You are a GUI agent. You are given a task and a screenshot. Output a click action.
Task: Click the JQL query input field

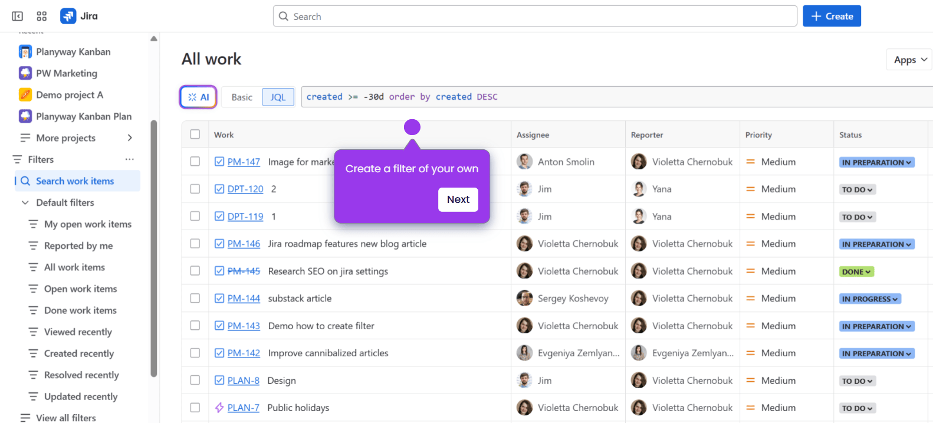tap(617, 97)
